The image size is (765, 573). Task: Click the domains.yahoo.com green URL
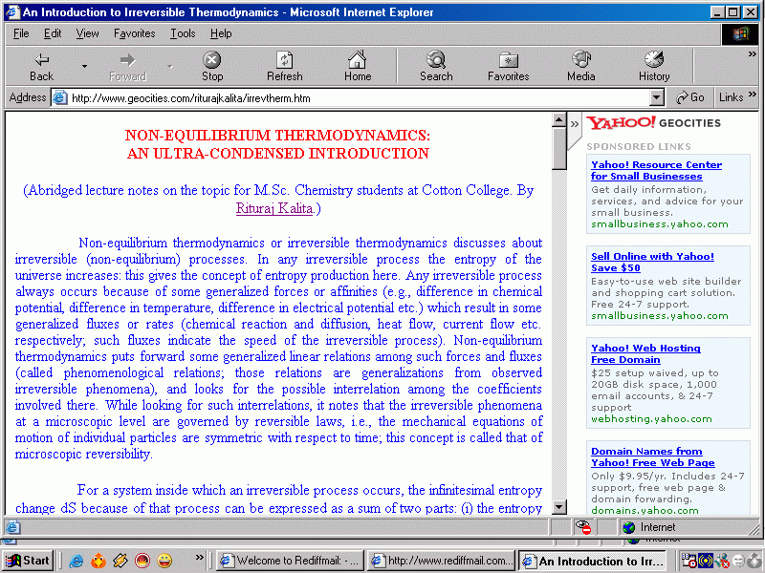(645, 511)
